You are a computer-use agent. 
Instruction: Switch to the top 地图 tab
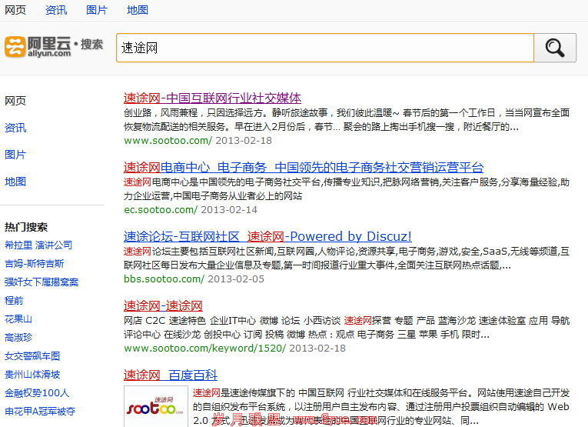click(138, 10)
